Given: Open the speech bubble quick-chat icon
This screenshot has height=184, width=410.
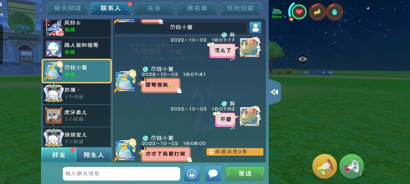Looking at the screenshot, I should 213,174.
